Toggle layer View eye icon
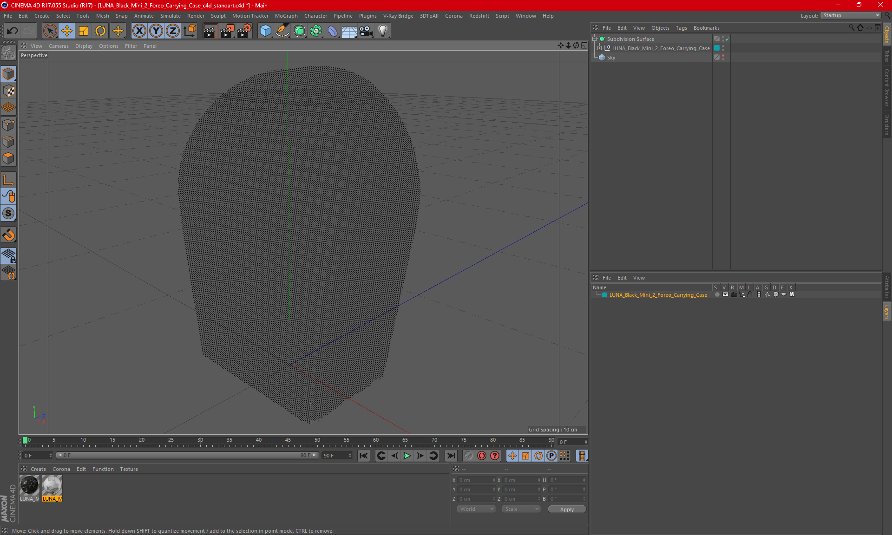 pyautogui.click(x=725, y=294)
